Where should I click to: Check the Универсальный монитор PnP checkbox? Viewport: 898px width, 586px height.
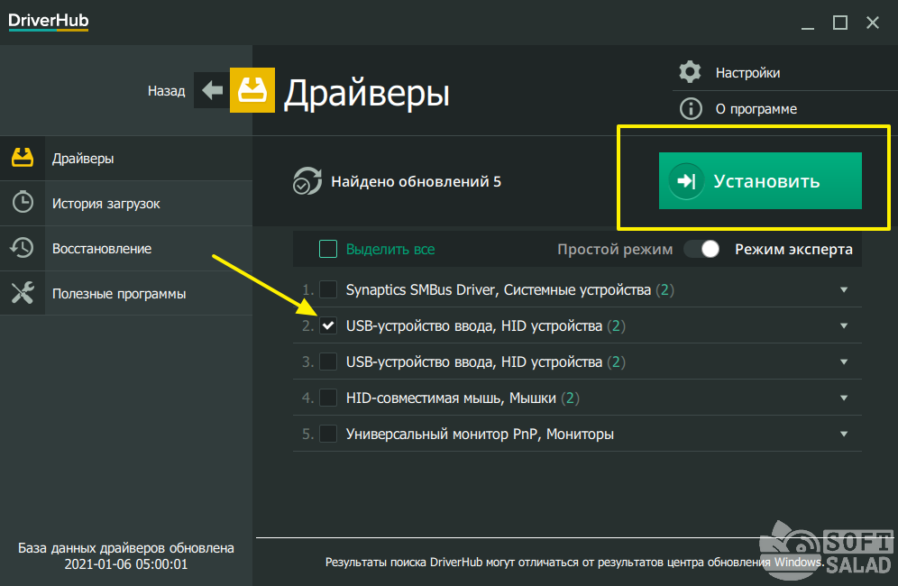tap(328, 434)
